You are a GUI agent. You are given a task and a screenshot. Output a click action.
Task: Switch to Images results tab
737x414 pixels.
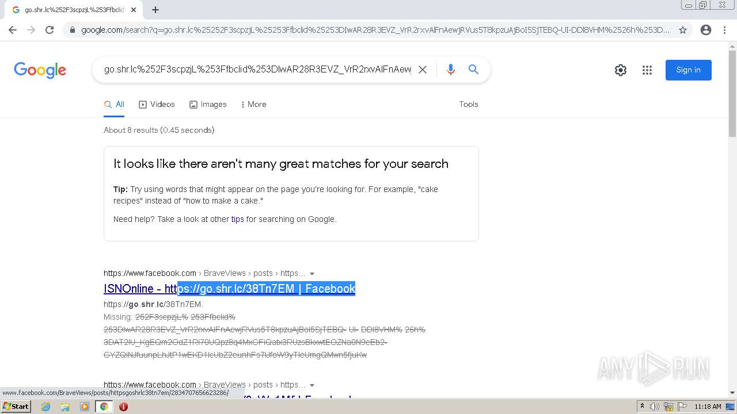pos(208,104)
